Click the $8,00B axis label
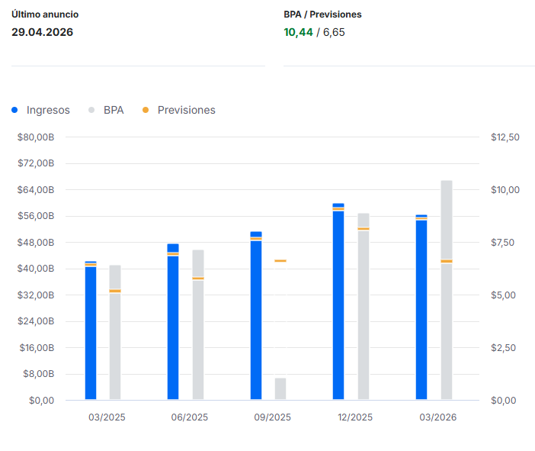The width and height of the screenshot is (535, 451). [x=39, y=374]
